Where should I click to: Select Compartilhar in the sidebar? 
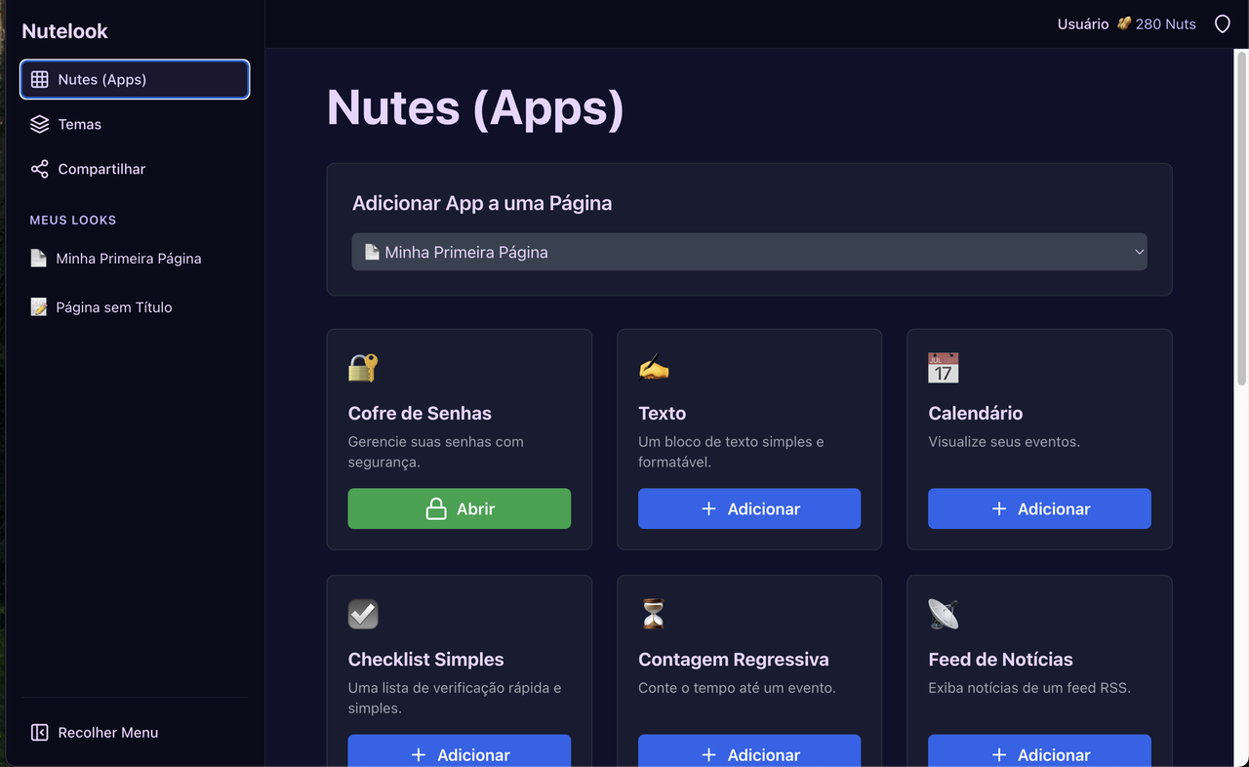101,169
